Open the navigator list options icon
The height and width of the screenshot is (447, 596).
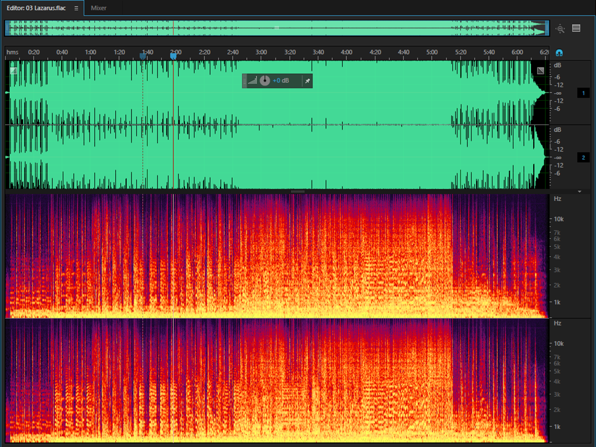(x=576, y=28)
